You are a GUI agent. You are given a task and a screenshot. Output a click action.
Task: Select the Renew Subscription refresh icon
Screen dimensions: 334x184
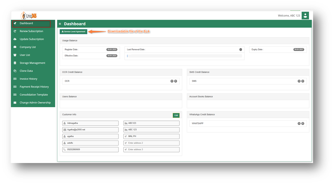(x=15, y=31)
